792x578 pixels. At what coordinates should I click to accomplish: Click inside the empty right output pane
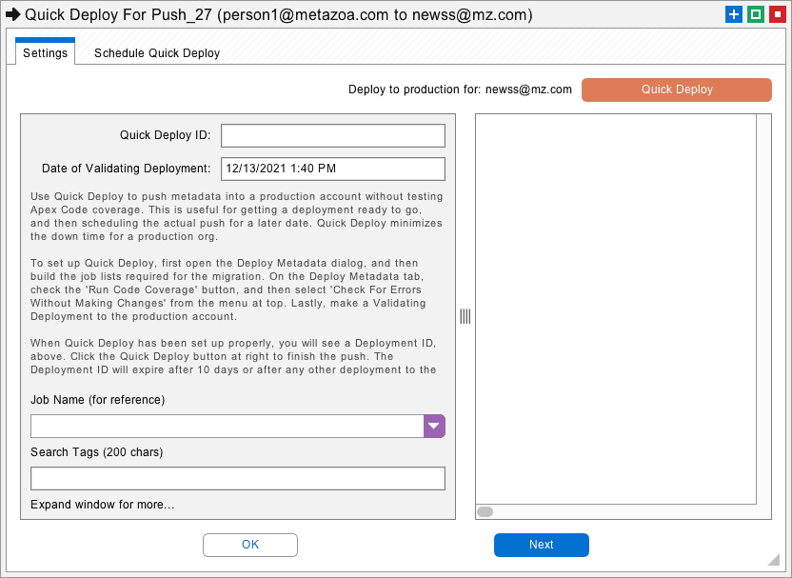(x=616, y=309)
